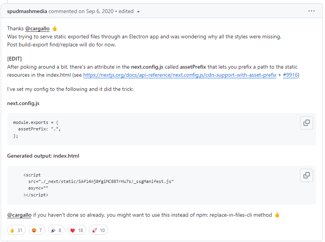Copy the index.html script code block
325x242 pixels.
coord(306,175)
